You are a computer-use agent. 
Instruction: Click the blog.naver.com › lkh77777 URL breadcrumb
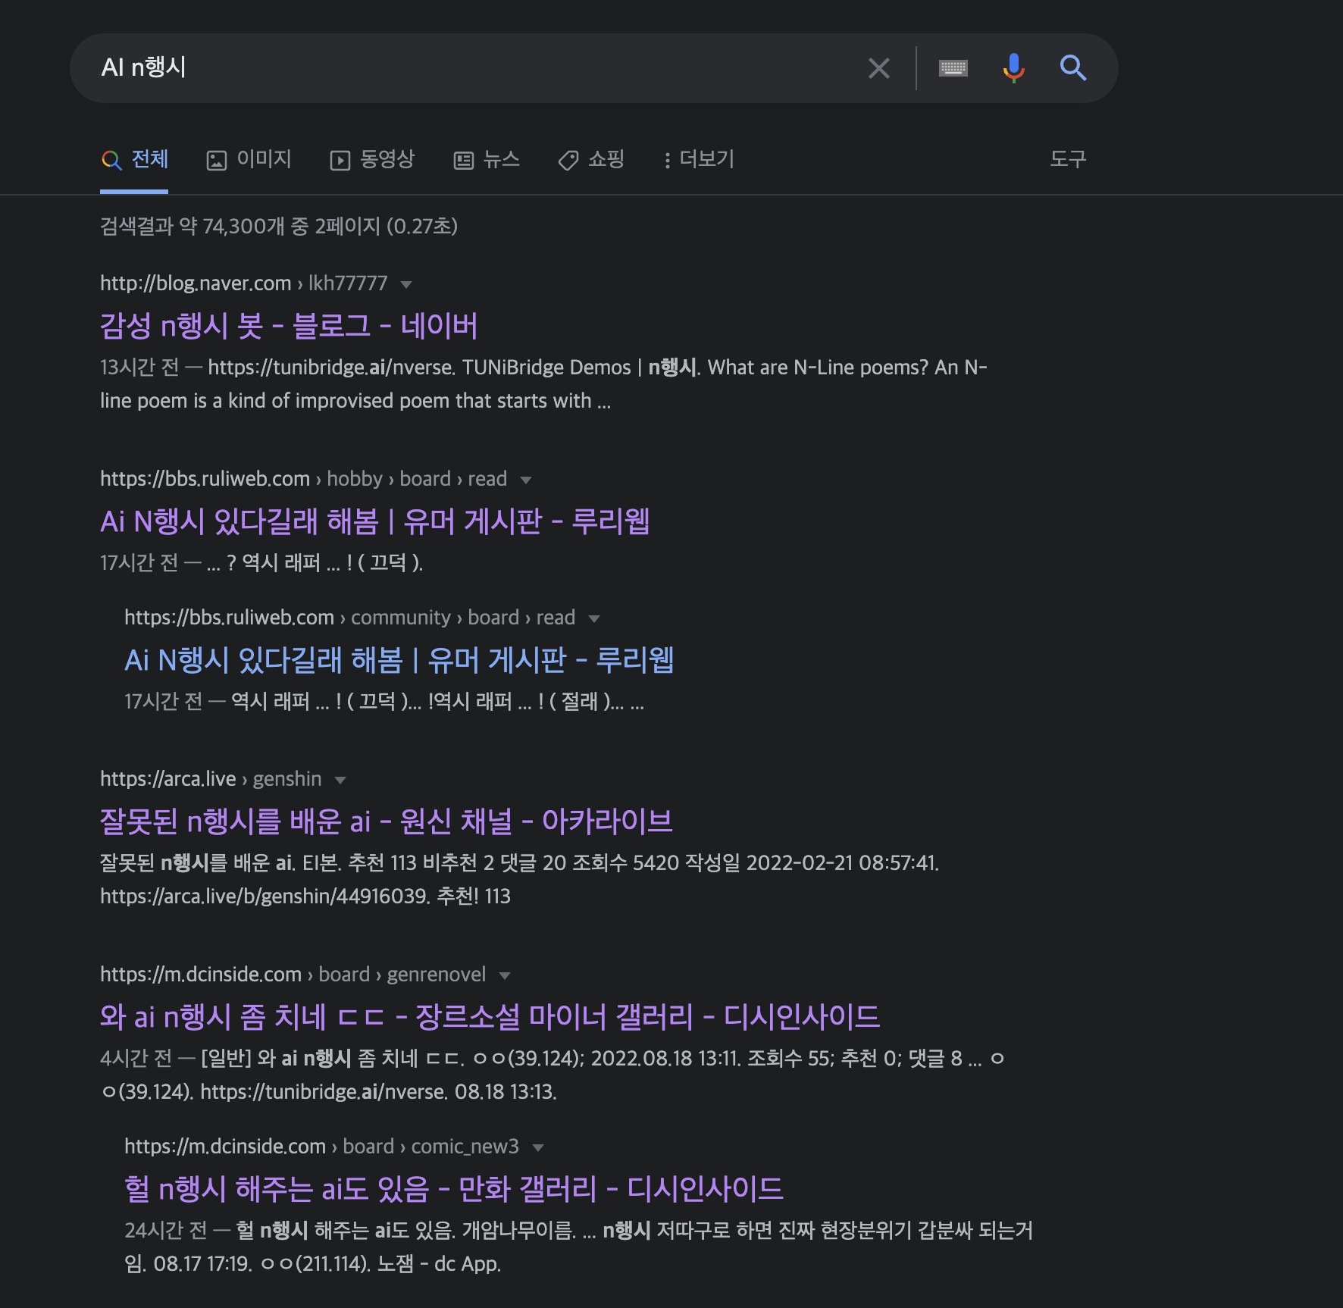(244, 283)
